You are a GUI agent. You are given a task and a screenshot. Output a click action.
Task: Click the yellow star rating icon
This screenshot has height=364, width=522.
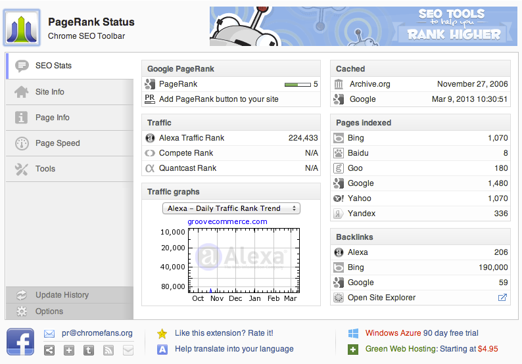point(162,334)
